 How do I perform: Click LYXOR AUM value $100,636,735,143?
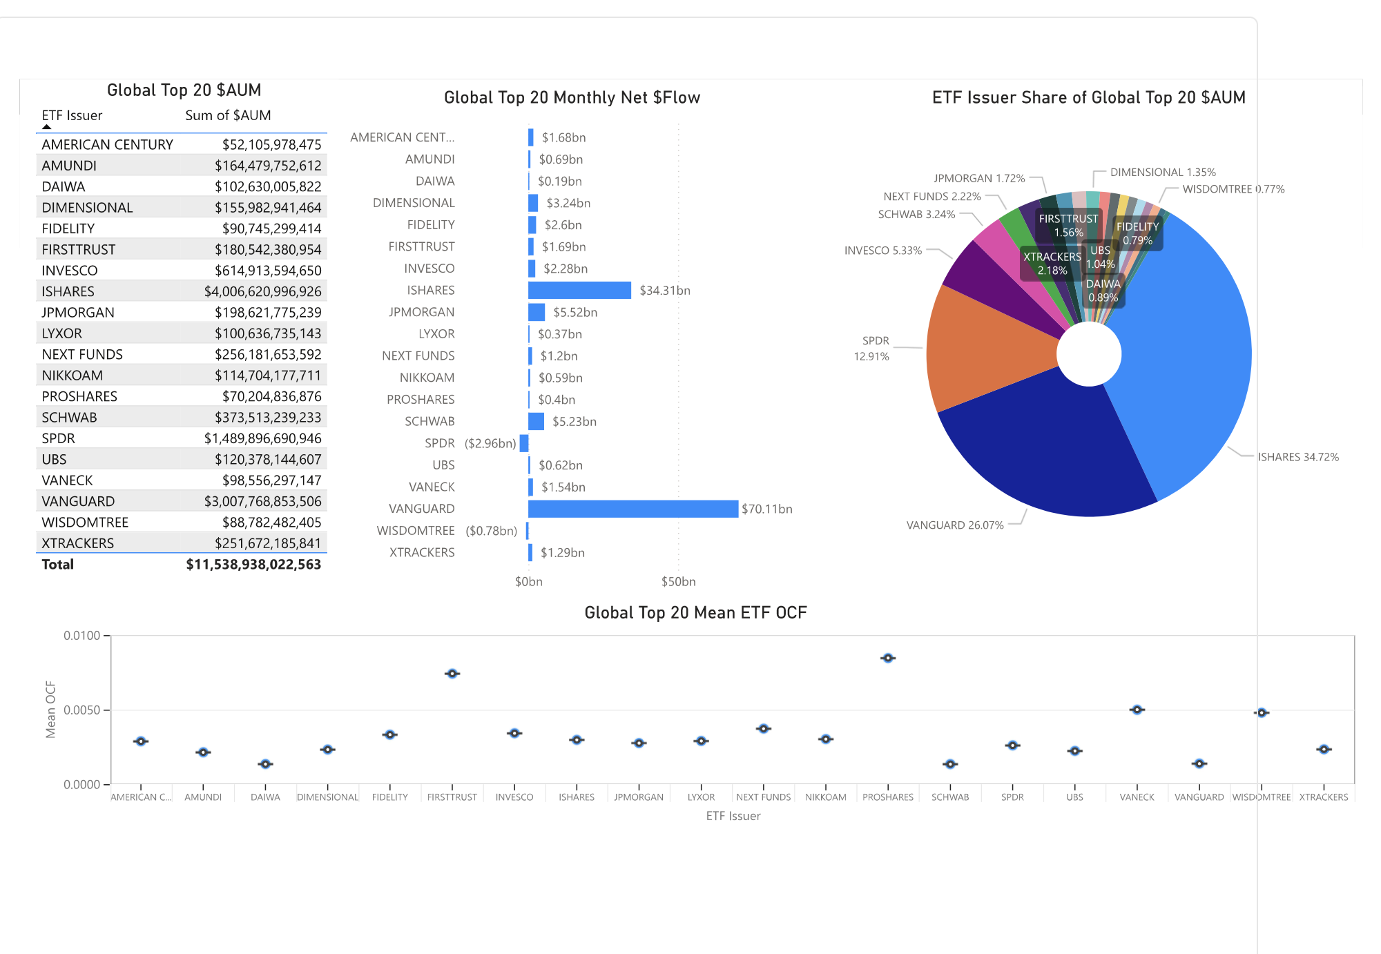(x=268, y=333)
